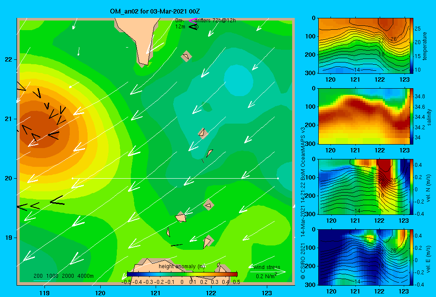436x297 pixels.
Task: Open the eastward velocity section panel
Action: [x=364, y=257]
